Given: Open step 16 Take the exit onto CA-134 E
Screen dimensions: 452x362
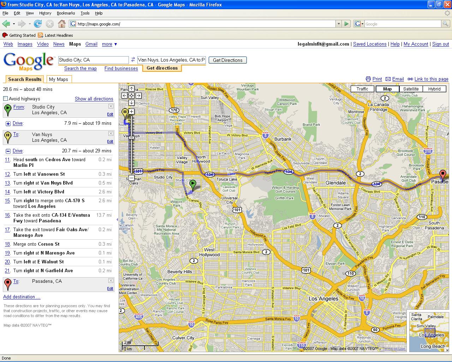Looking at the screenshot, I should [x=58, y=218].
